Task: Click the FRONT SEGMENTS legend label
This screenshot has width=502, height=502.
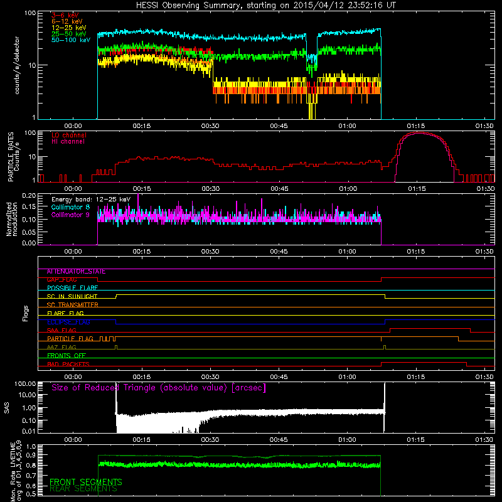Action: pyautogui.click(x=86, y=482)
